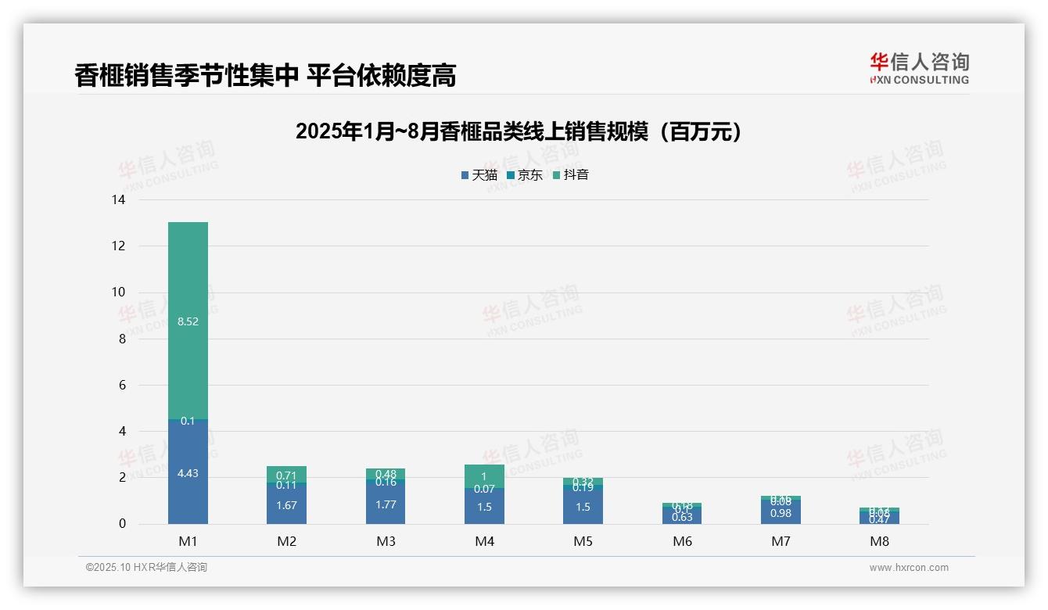This screenshot has height=610, width=1048.
Task: Toggle the 京东 series in the legend
Action: 524,175
